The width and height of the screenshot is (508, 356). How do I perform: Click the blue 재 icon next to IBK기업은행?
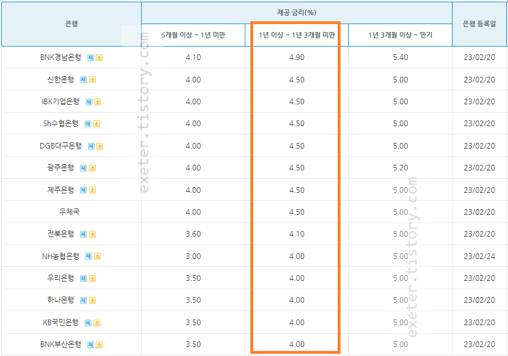[x=88, y=102]
